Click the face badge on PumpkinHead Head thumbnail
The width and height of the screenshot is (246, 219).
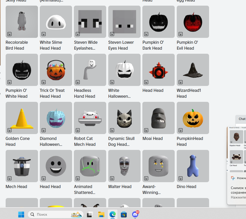[x=181, y=130]
